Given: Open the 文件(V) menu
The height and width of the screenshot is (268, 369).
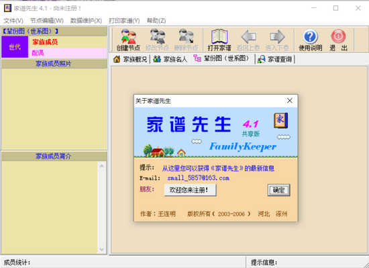Looking at the screenshot, I should pyautogui.click(x=13, y=21).
